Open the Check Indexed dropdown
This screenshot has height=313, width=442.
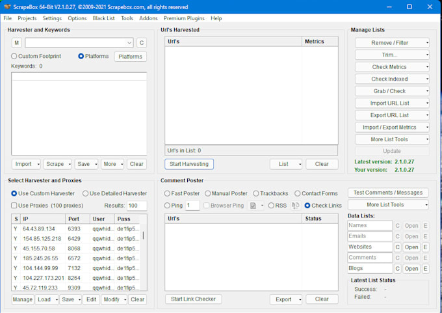click(427, 79)
